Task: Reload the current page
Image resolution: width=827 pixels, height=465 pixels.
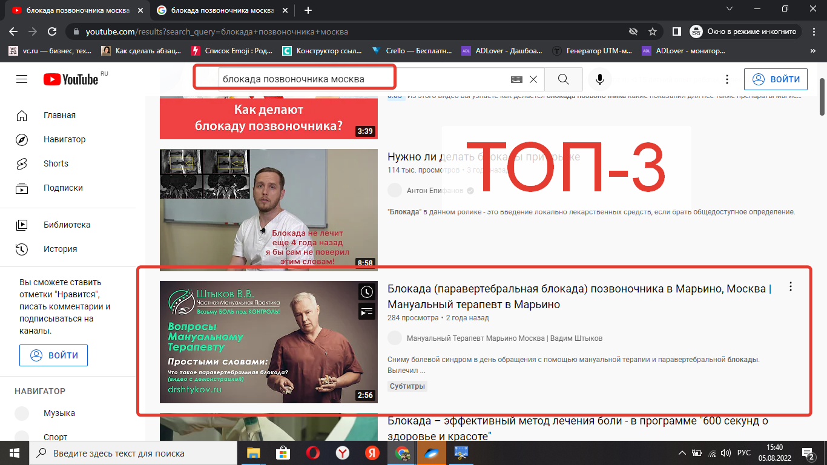Action: tap(52, 31)
